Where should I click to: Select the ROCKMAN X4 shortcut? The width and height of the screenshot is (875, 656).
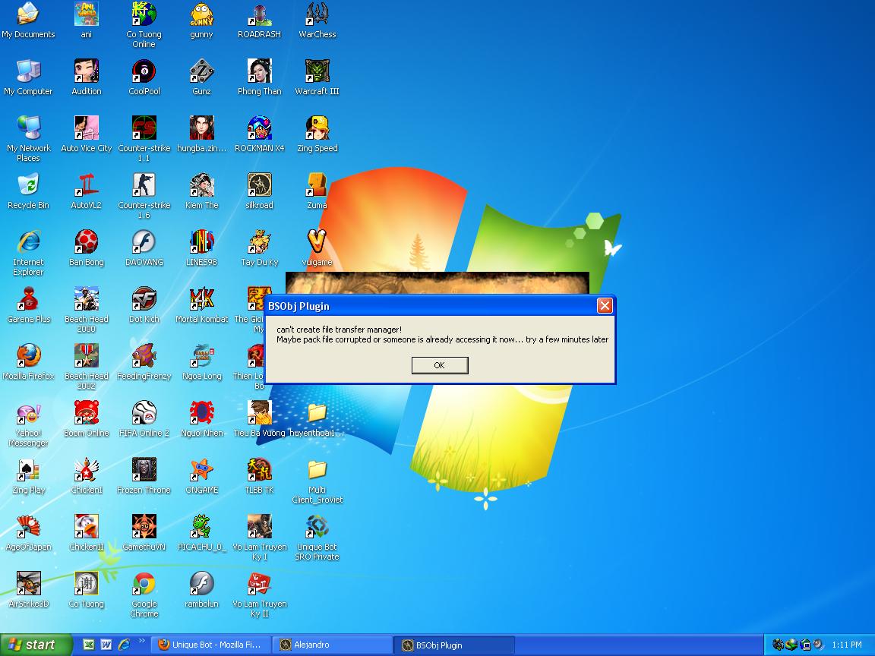[x=260, y=135]
